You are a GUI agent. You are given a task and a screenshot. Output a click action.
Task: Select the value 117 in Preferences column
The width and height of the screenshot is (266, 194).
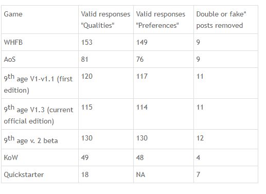coord(142,76)
